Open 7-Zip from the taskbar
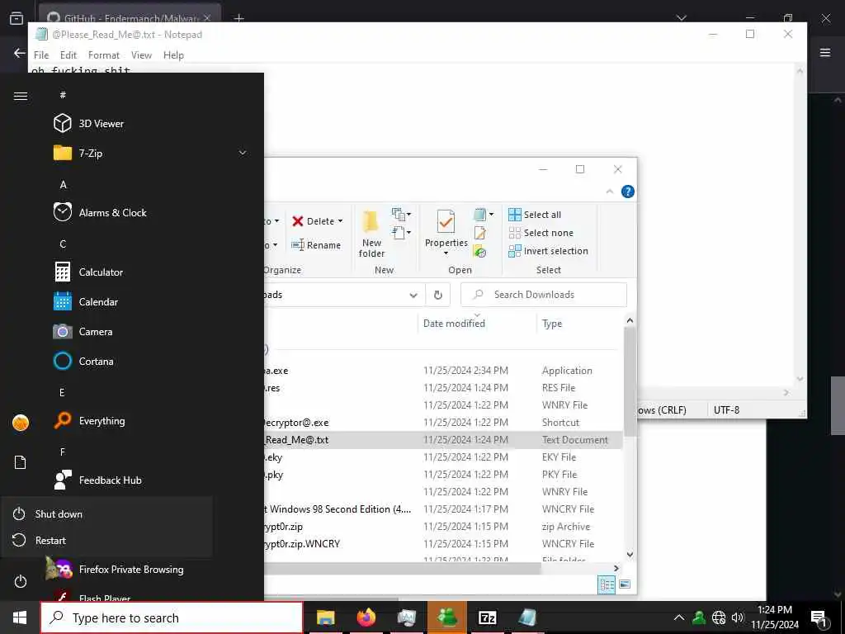Screen dimensions: 845x634 (487, 617)
